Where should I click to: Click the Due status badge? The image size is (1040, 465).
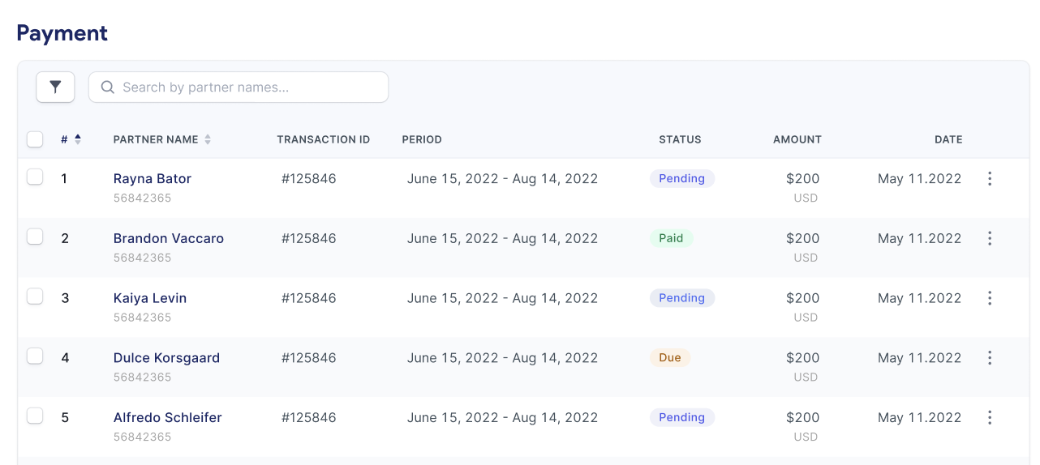(x=669, y=358)
